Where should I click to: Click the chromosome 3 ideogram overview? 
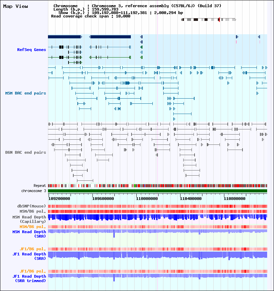tap(209, 20)
